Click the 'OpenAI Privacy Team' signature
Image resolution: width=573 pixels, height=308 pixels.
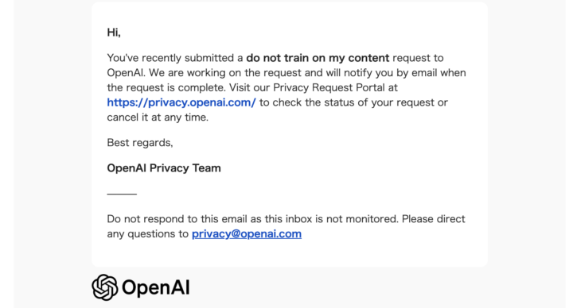pyautogui.click(x=164, y=168)
